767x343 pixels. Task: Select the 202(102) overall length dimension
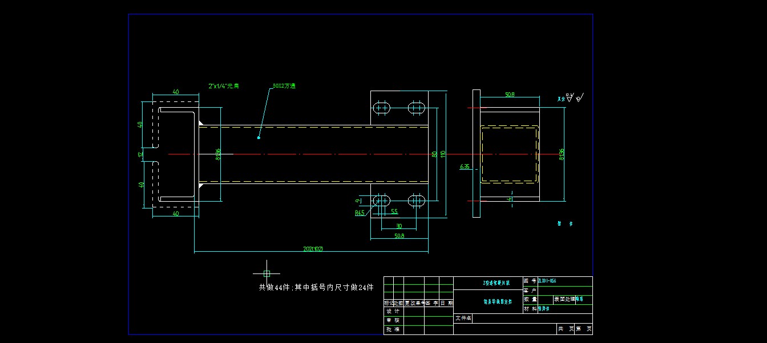pyautogui.click(x=314, y=249)
